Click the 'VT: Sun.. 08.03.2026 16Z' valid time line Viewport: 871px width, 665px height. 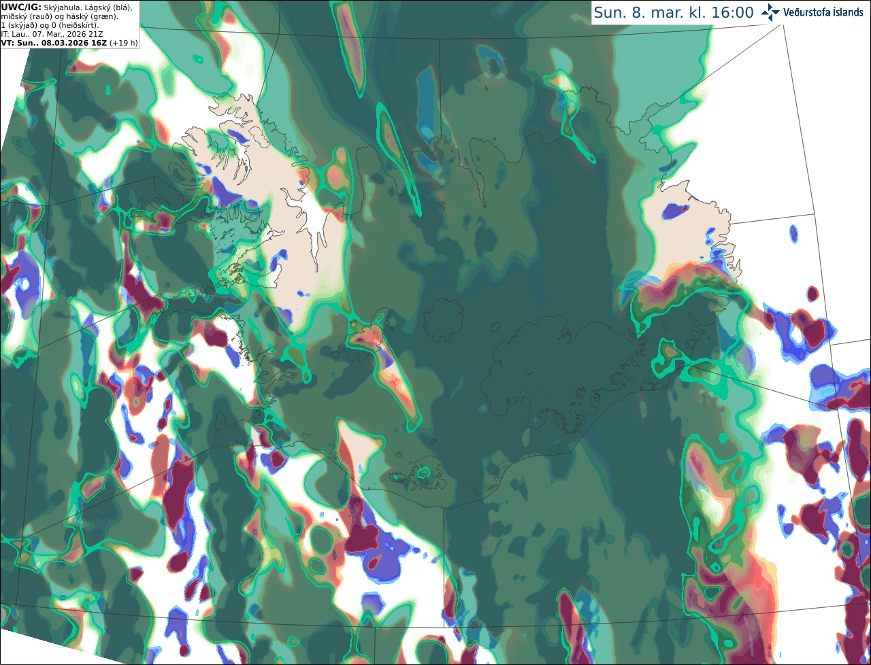point(54,43)
